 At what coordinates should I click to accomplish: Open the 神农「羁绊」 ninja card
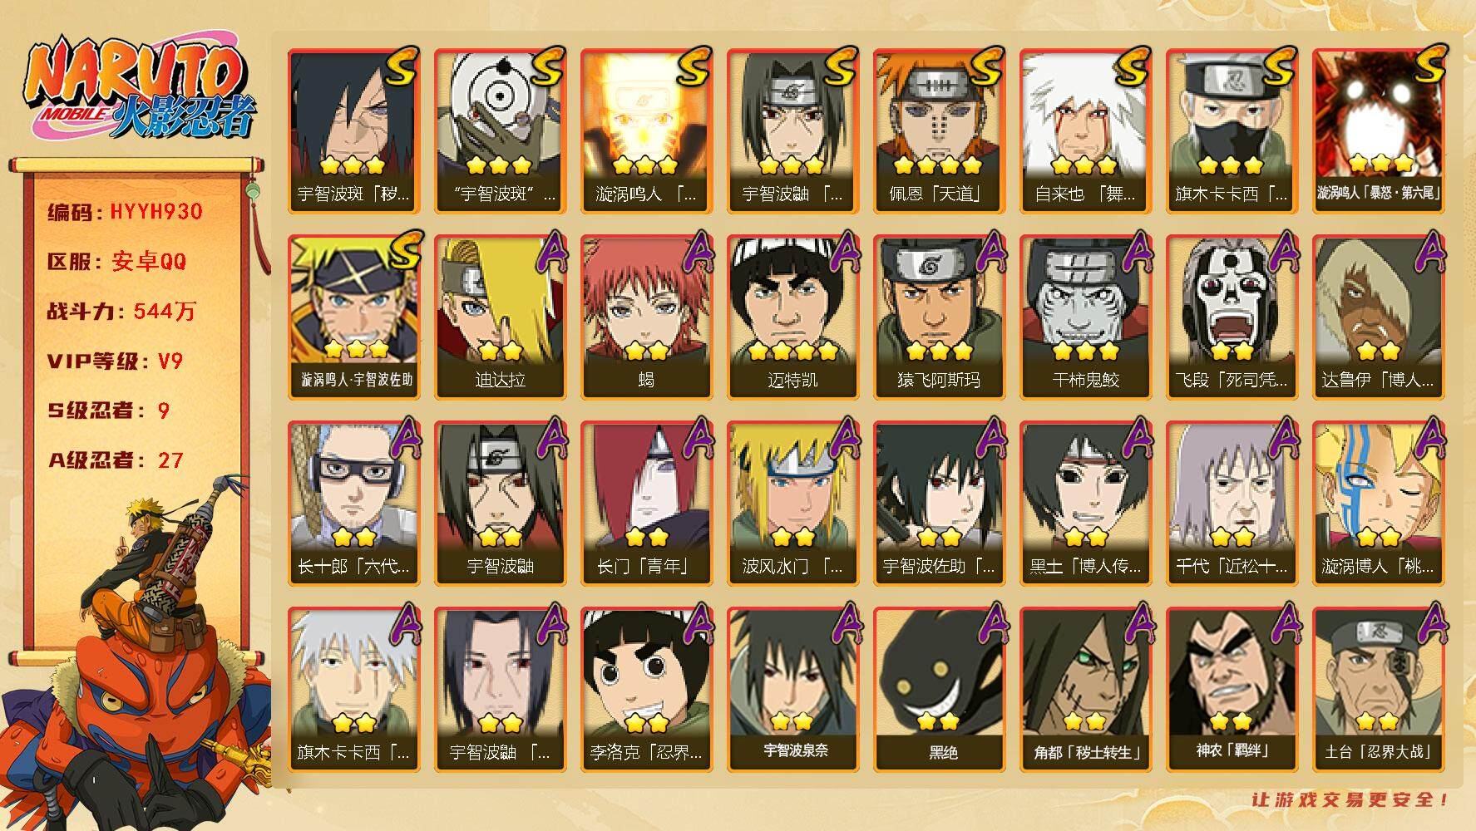(x=1232, y=690)
